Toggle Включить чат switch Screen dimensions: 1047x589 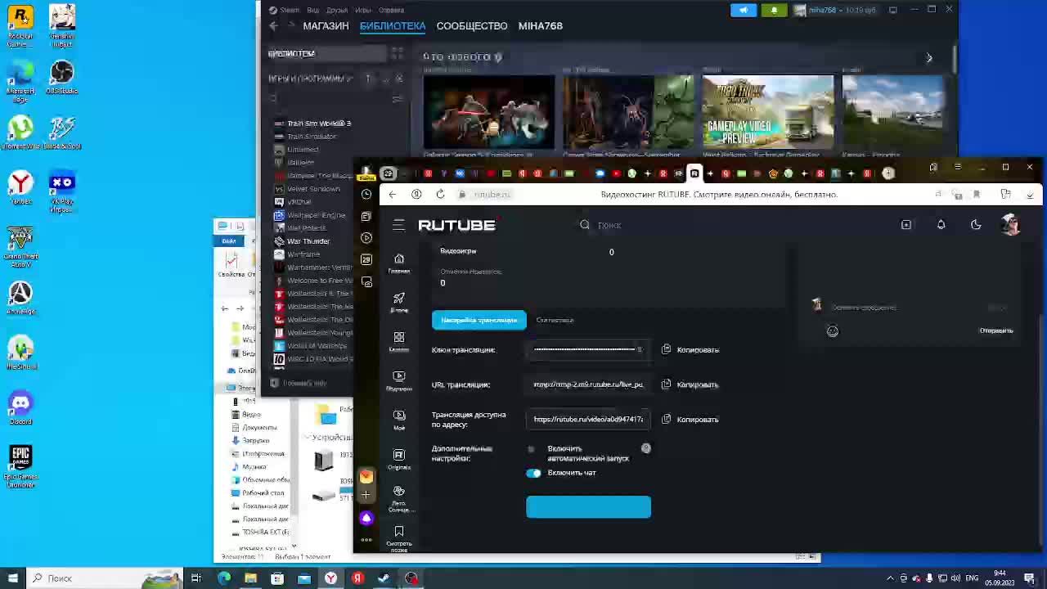coord(533,473)
